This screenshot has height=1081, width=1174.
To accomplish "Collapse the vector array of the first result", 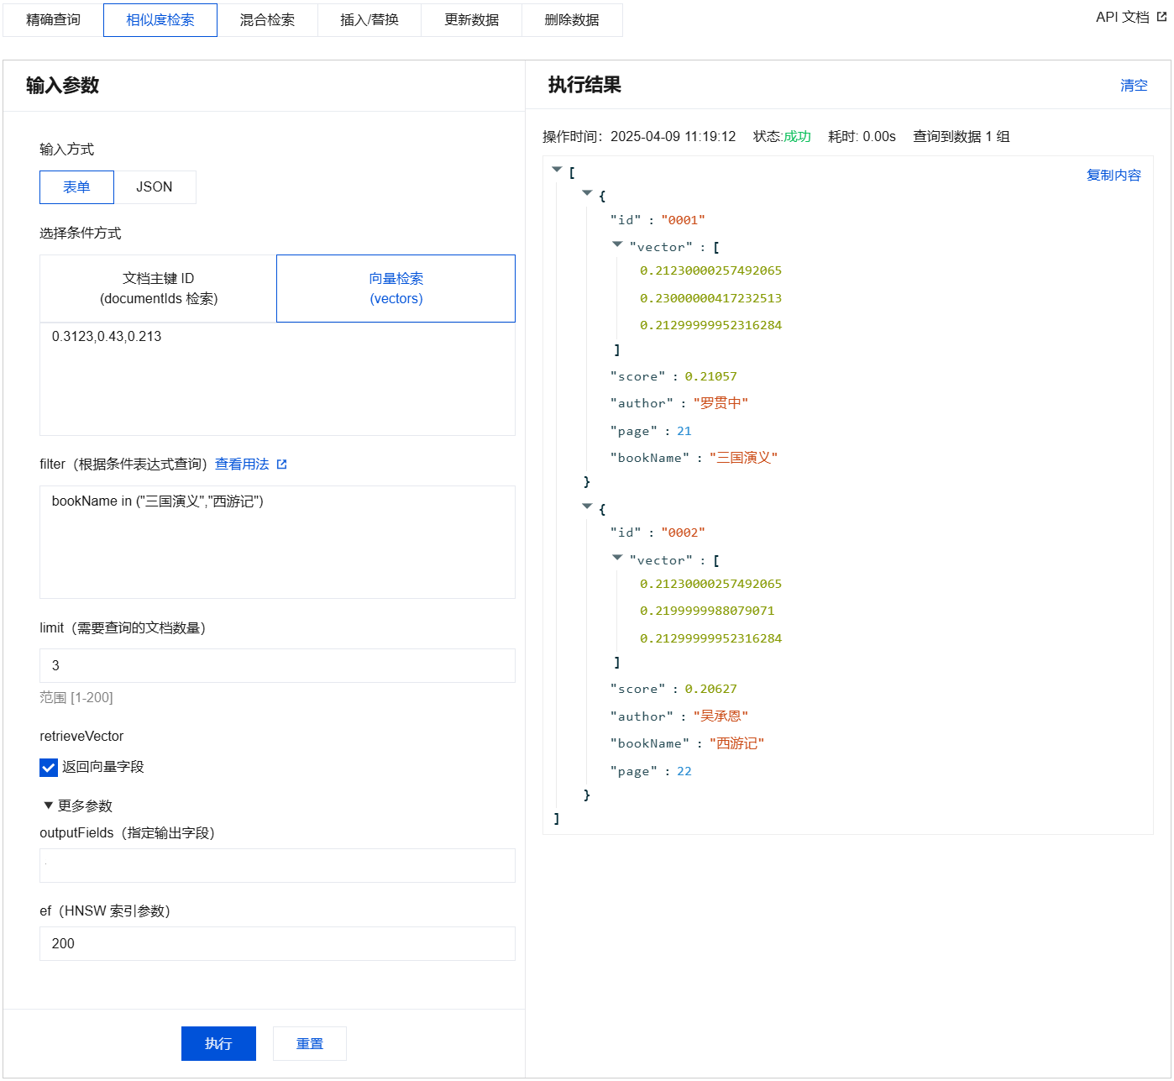I will (x=617, y=244).
